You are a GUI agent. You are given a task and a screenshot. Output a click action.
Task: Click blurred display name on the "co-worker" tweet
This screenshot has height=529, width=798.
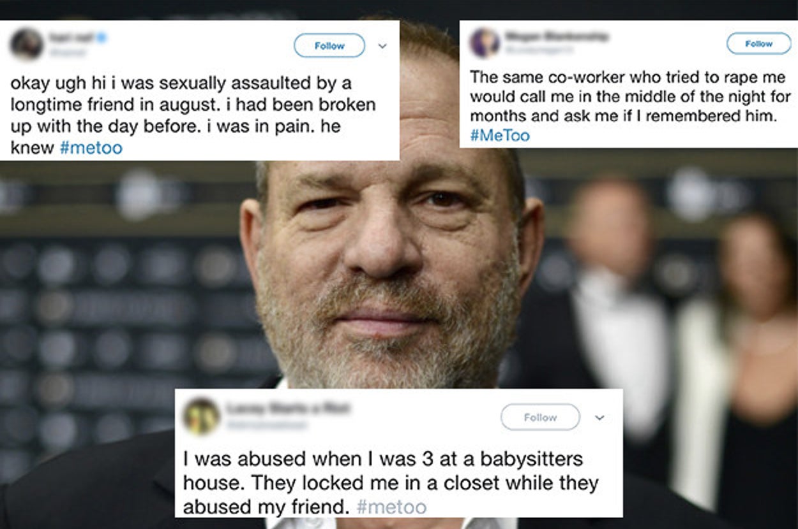click(555, 37)
